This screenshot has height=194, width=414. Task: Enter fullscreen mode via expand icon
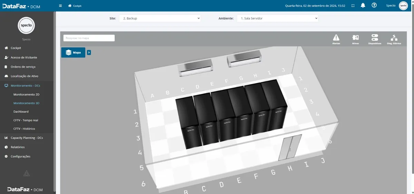(353, 6)
